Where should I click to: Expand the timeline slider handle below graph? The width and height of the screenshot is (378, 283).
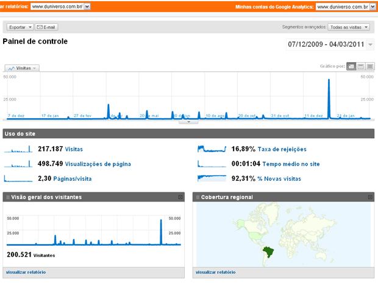(189, 122)
